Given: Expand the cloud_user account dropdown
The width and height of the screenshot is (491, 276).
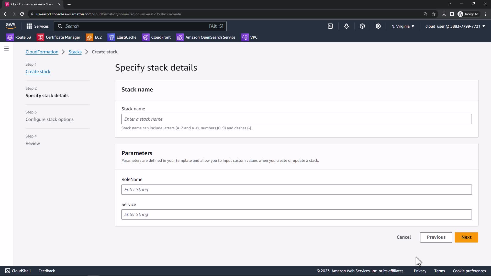Looking at the screenshot, I should (x=455, y=26).
